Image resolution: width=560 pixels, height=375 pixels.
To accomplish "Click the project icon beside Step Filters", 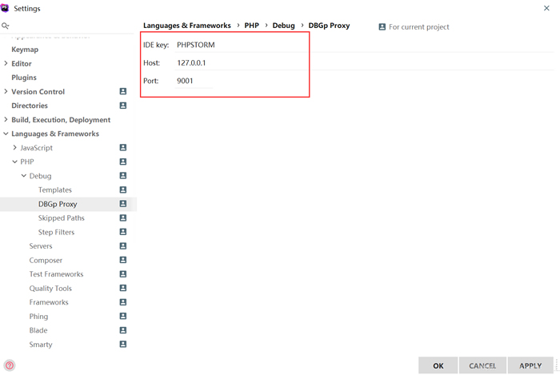I will click(x=123, y=232).
